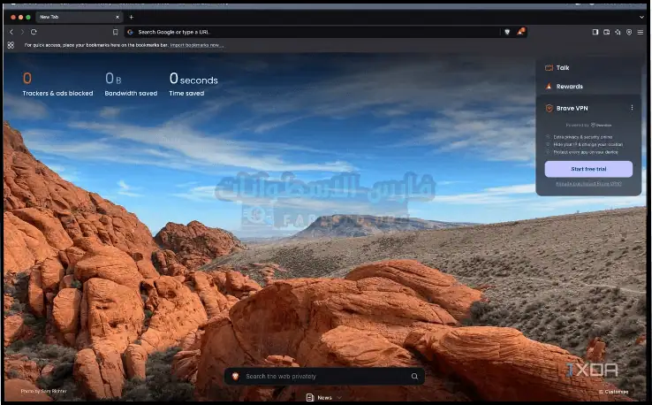Expand the News section at bottom
Viewport: 652px width, 405px height.
click(x=319, y=398)
